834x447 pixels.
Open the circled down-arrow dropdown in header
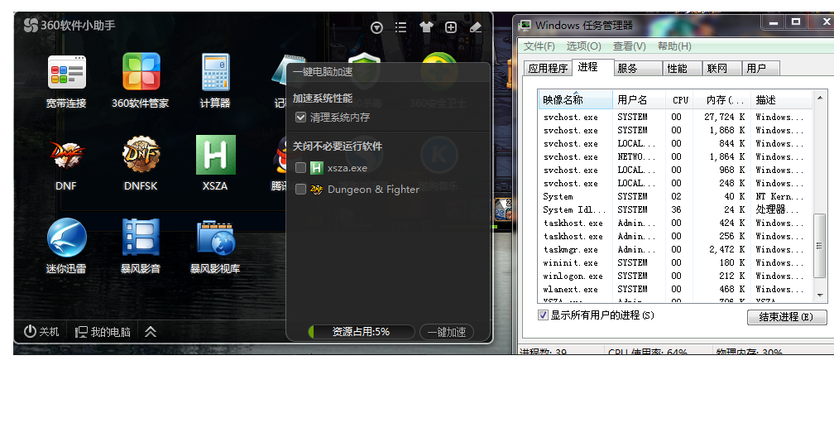376,27
